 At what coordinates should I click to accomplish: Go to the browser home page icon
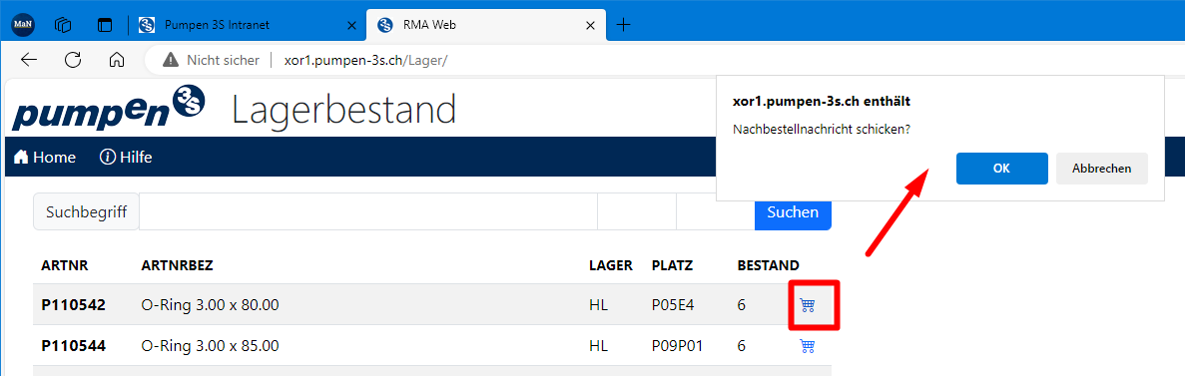(x=117, y=61)
